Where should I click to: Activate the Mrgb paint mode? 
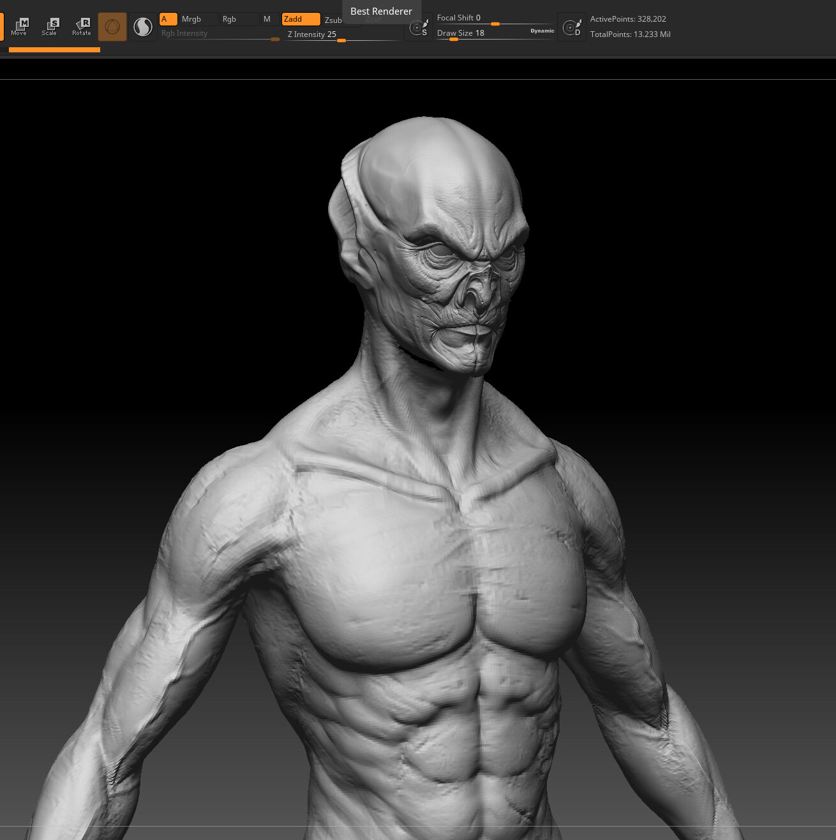pyautogui.click(x=193, y=19)
